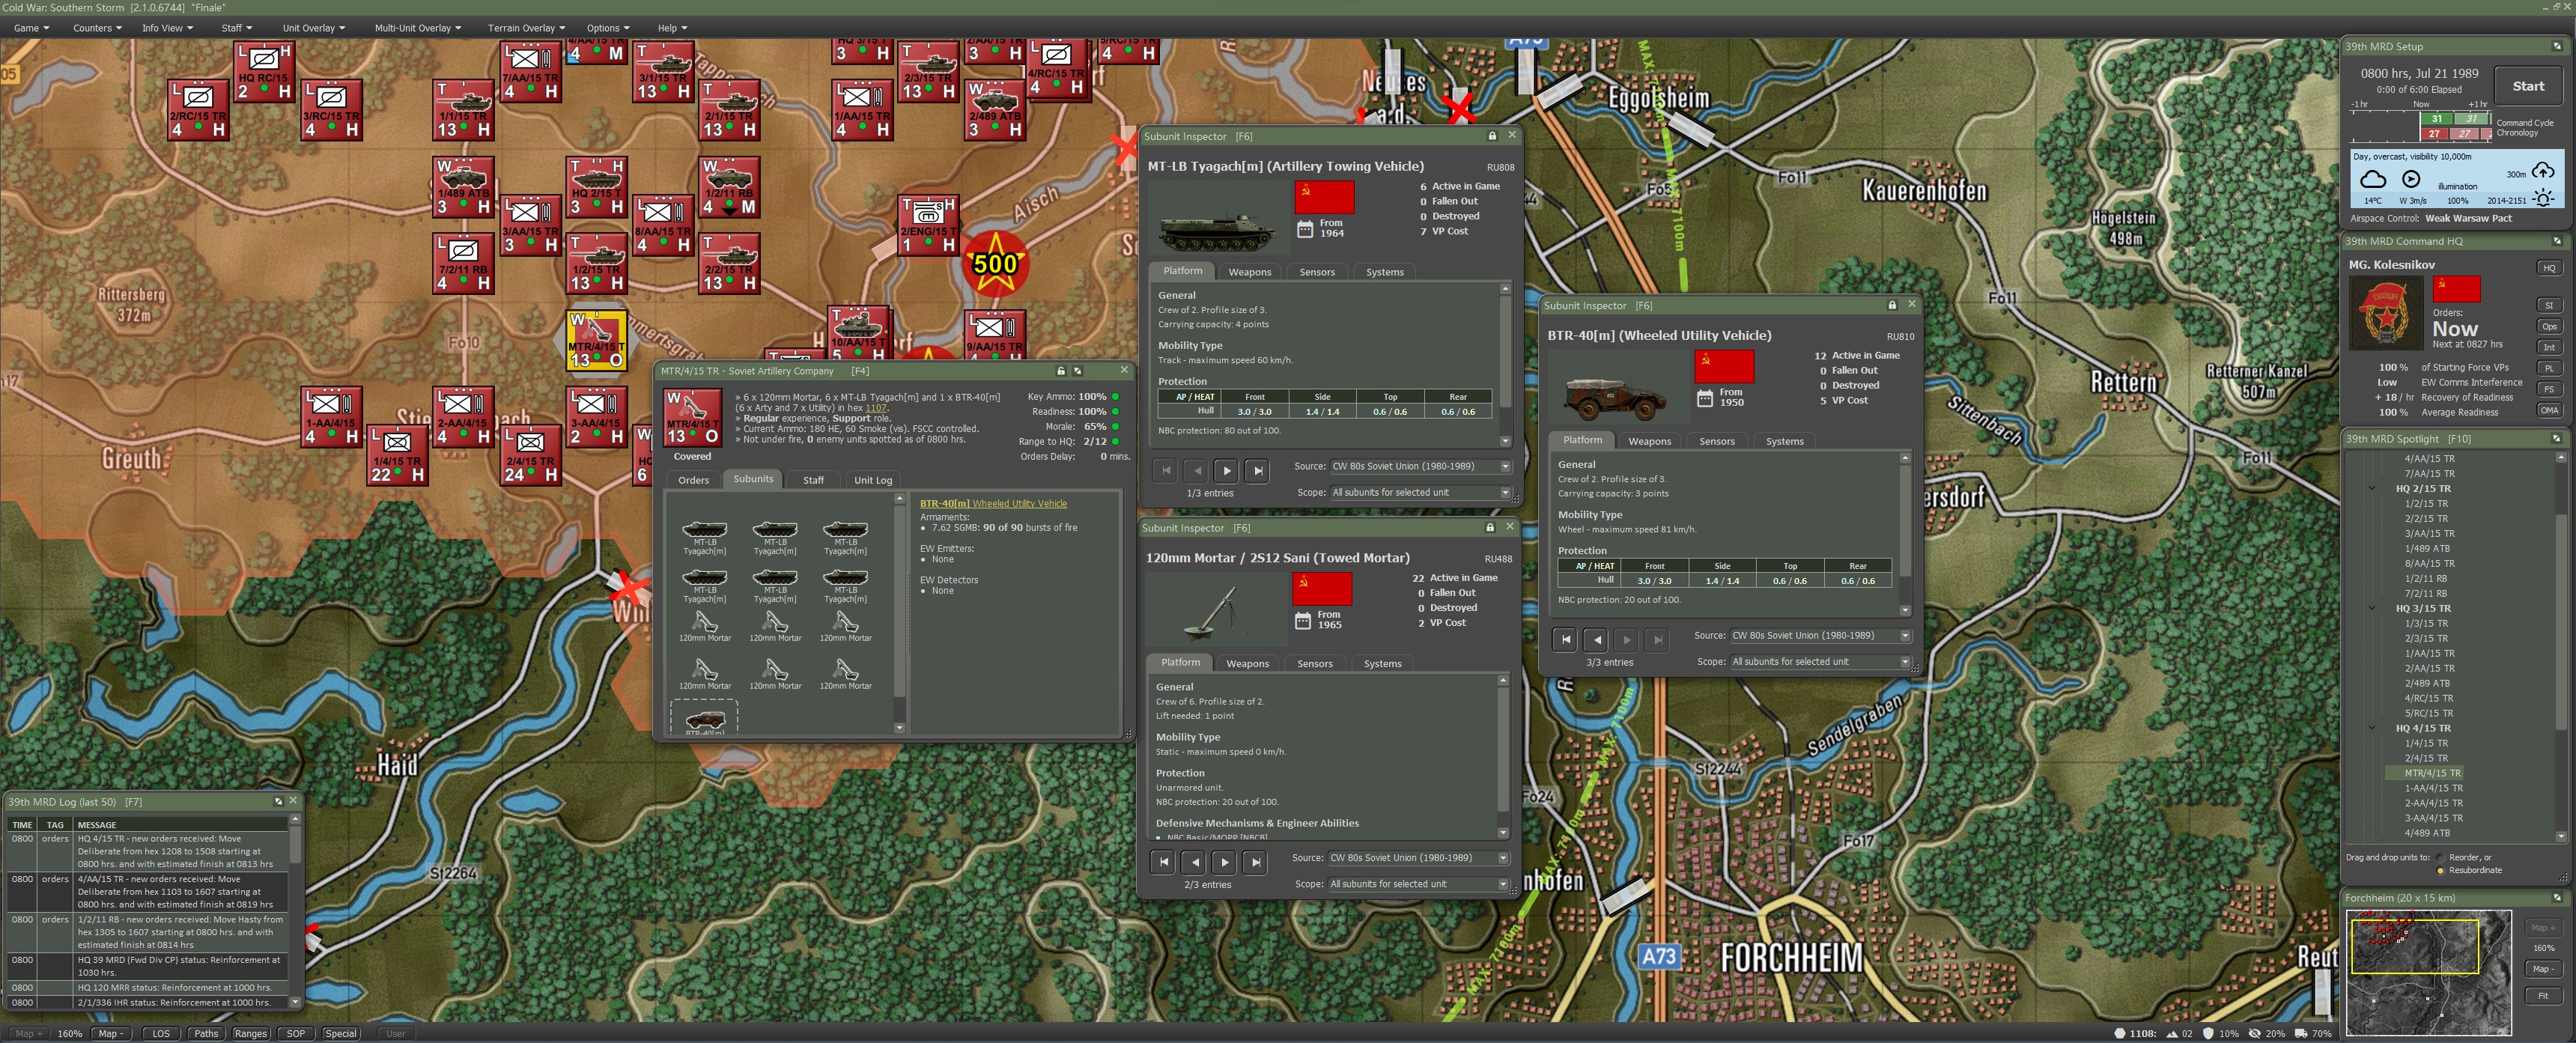Open the Scope dropdown in the BTR-40[m] inspector
This screenshot has width=2576, height=1043.
click(x=1820, y=661)
